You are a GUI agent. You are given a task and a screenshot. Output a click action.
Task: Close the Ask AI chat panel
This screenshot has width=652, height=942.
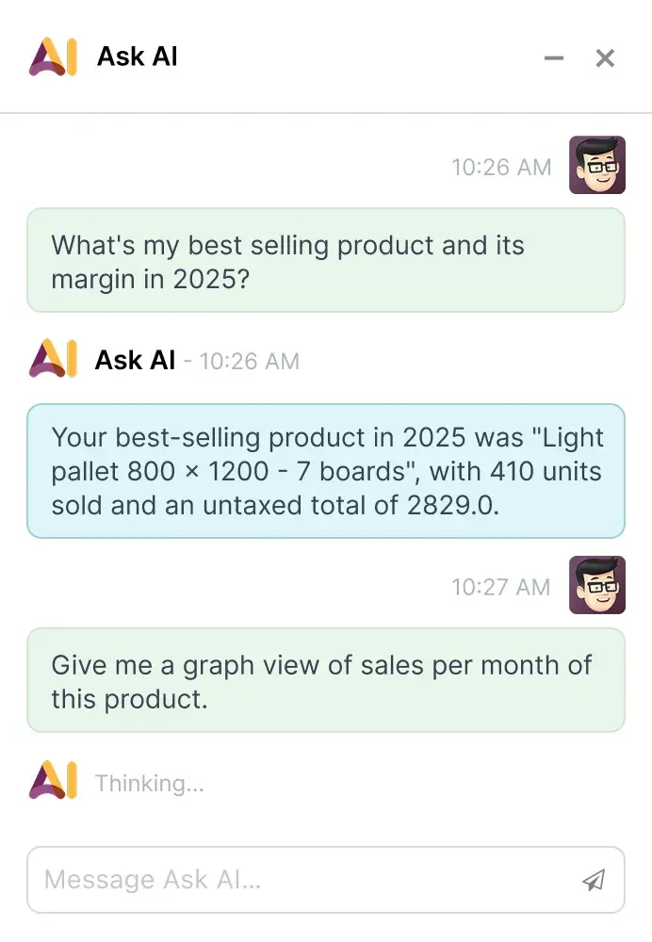(x=605, y=57)
